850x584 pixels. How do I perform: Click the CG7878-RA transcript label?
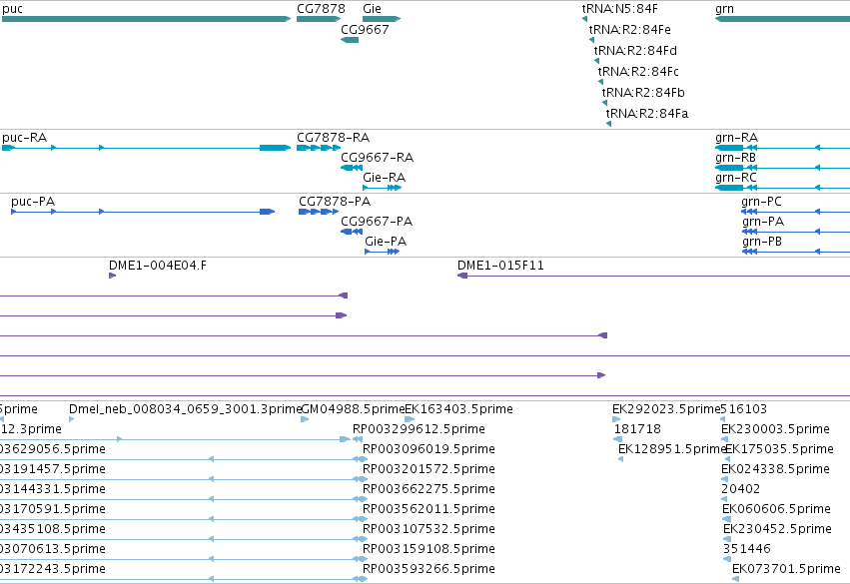pos(334,138)
